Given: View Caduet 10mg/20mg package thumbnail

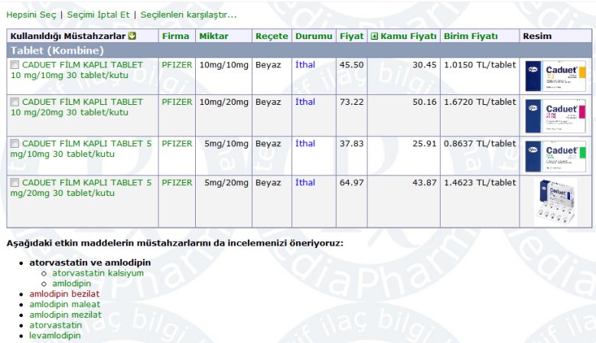Looking at the screenshot, I should (x=555, y=116).
